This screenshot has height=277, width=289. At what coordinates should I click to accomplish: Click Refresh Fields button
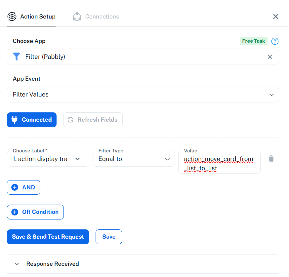click(93, 120)
